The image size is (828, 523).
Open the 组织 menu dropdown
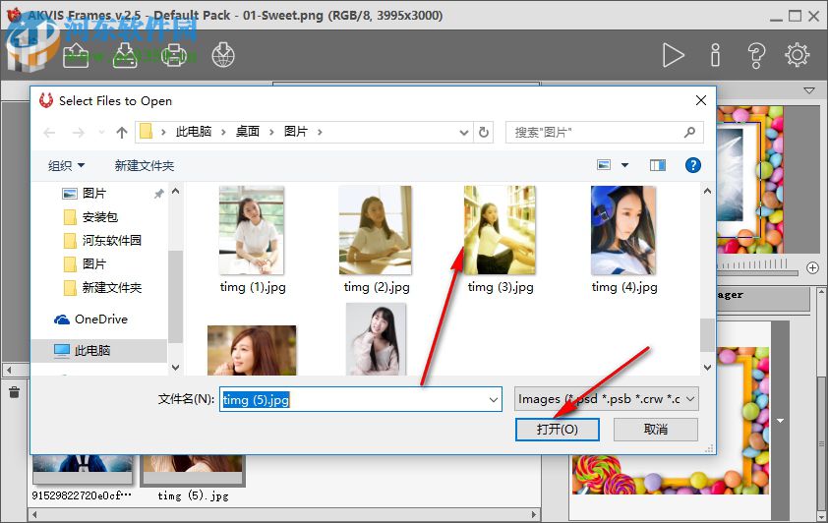coord(66,166)
